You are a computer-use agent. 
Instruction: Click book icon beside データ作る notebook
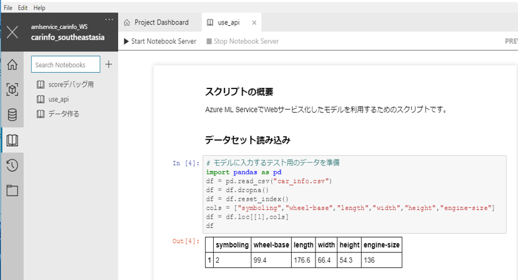click(41, 114)
